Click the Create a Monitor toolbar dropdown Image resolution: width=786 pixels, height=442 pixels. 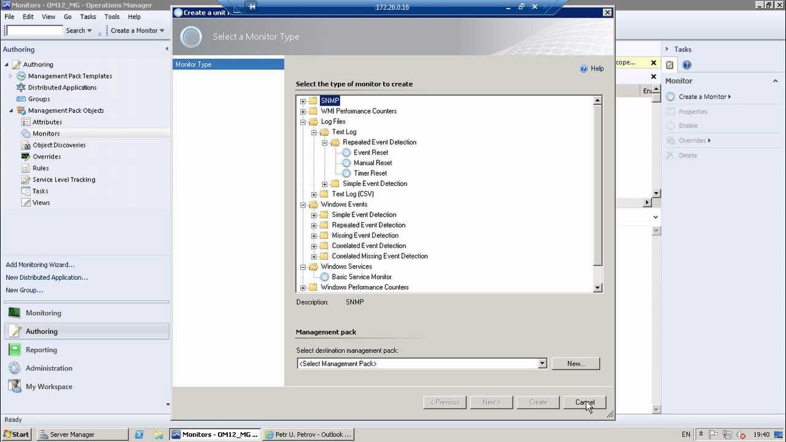pos(138,31)
